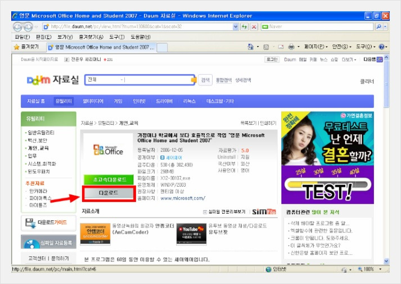The image size is (401, 284).
Task: Open the www.microsoft.com homepage link
Action: click(183, 198)
